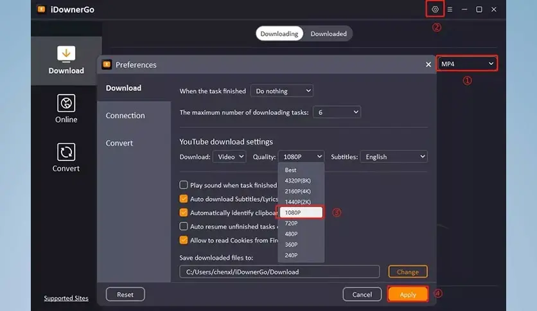The image size is (537, 311).
Task: Open the Convert sidebar icon
Action: 66,152
